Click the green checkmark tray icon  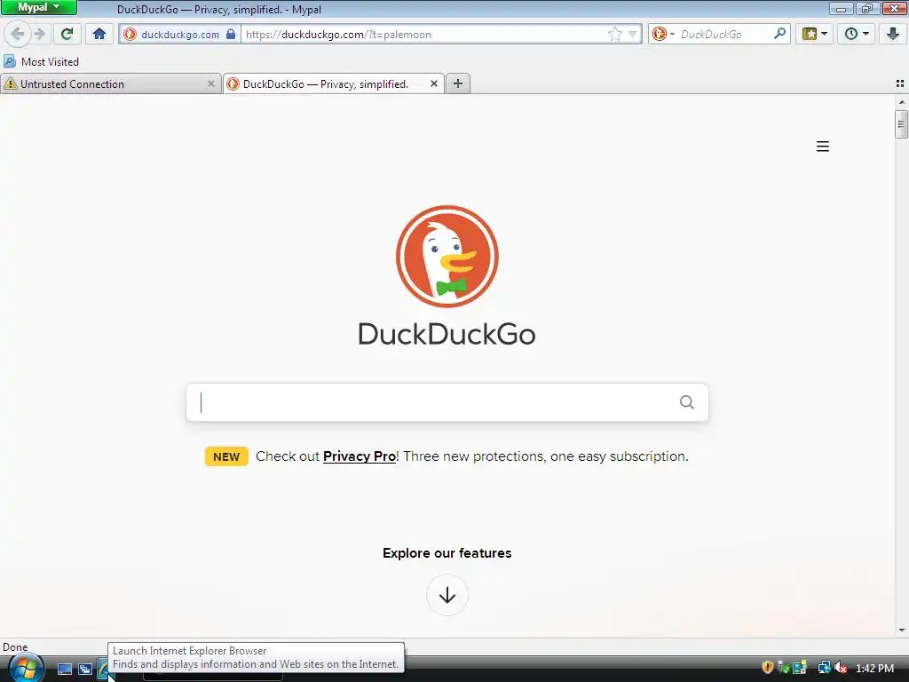coord(783,668)
